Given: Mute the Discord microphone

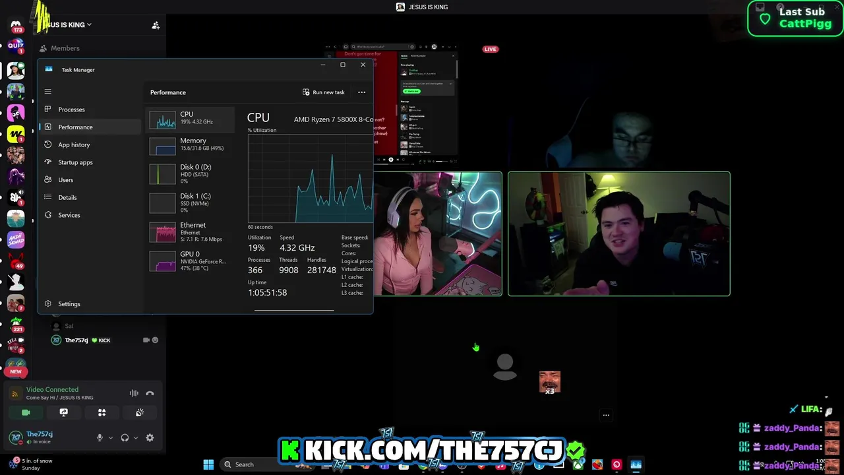Looking at the screenshot, I should coord(100,437).
